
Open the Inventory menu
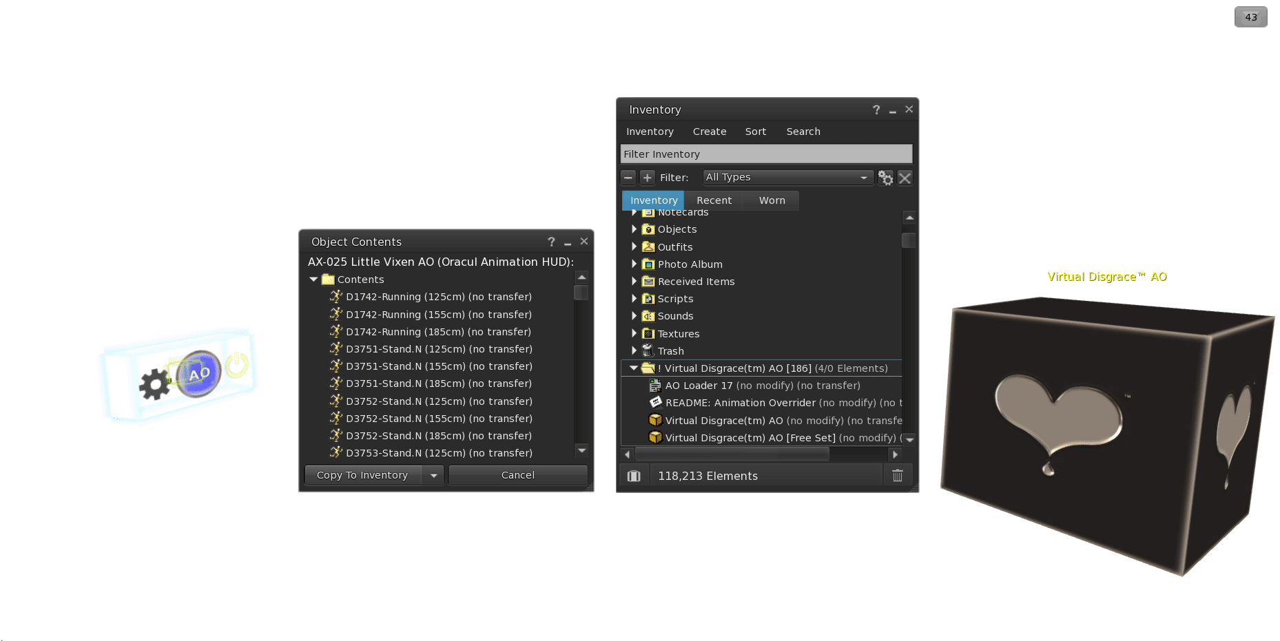click(x=650, y=132)
